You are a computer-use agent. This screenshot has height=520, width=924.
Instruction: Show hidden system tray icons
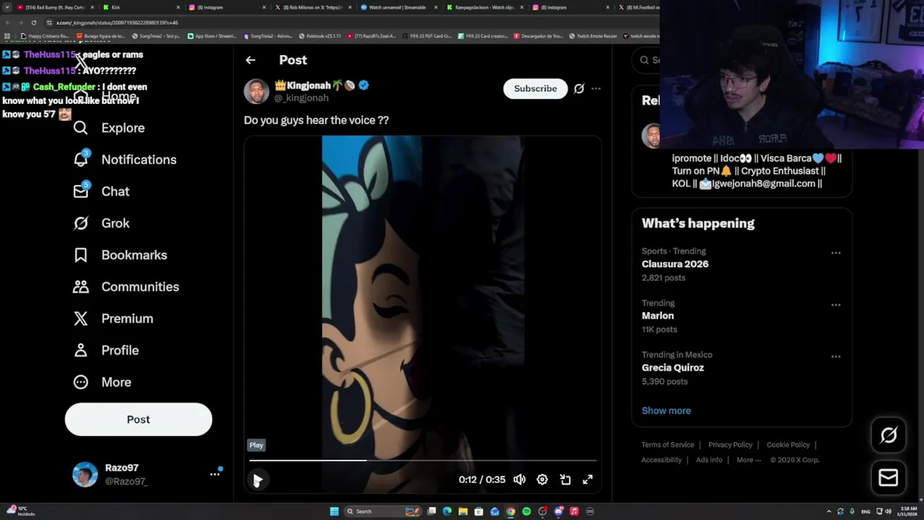(x=829, y=511)
